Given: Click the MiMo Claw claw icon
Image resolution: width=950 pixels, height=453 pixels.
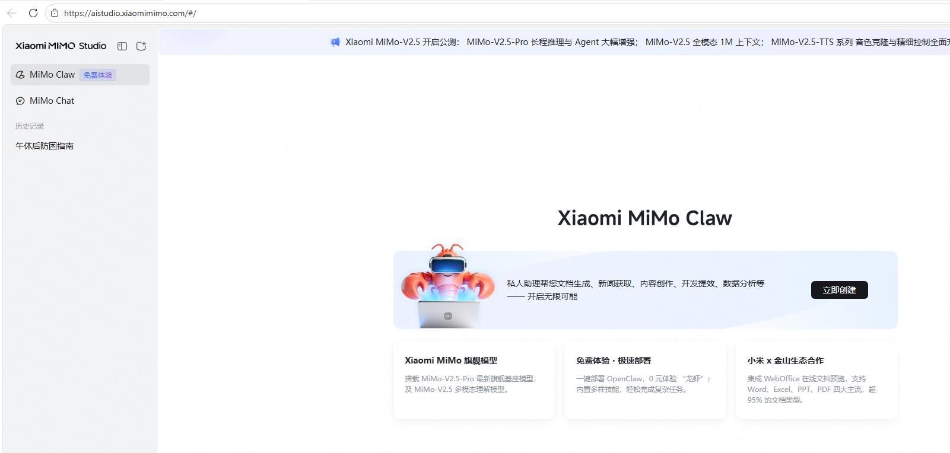Looking at the screenshot, I should pos(20,75).
